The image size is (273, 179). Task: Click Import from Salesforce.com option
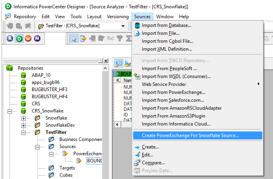173,100
